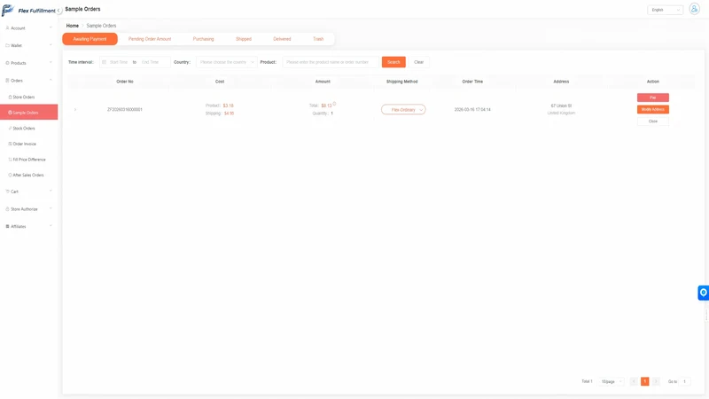Click the Sample Orders breadcrumb item

point(101,26)
